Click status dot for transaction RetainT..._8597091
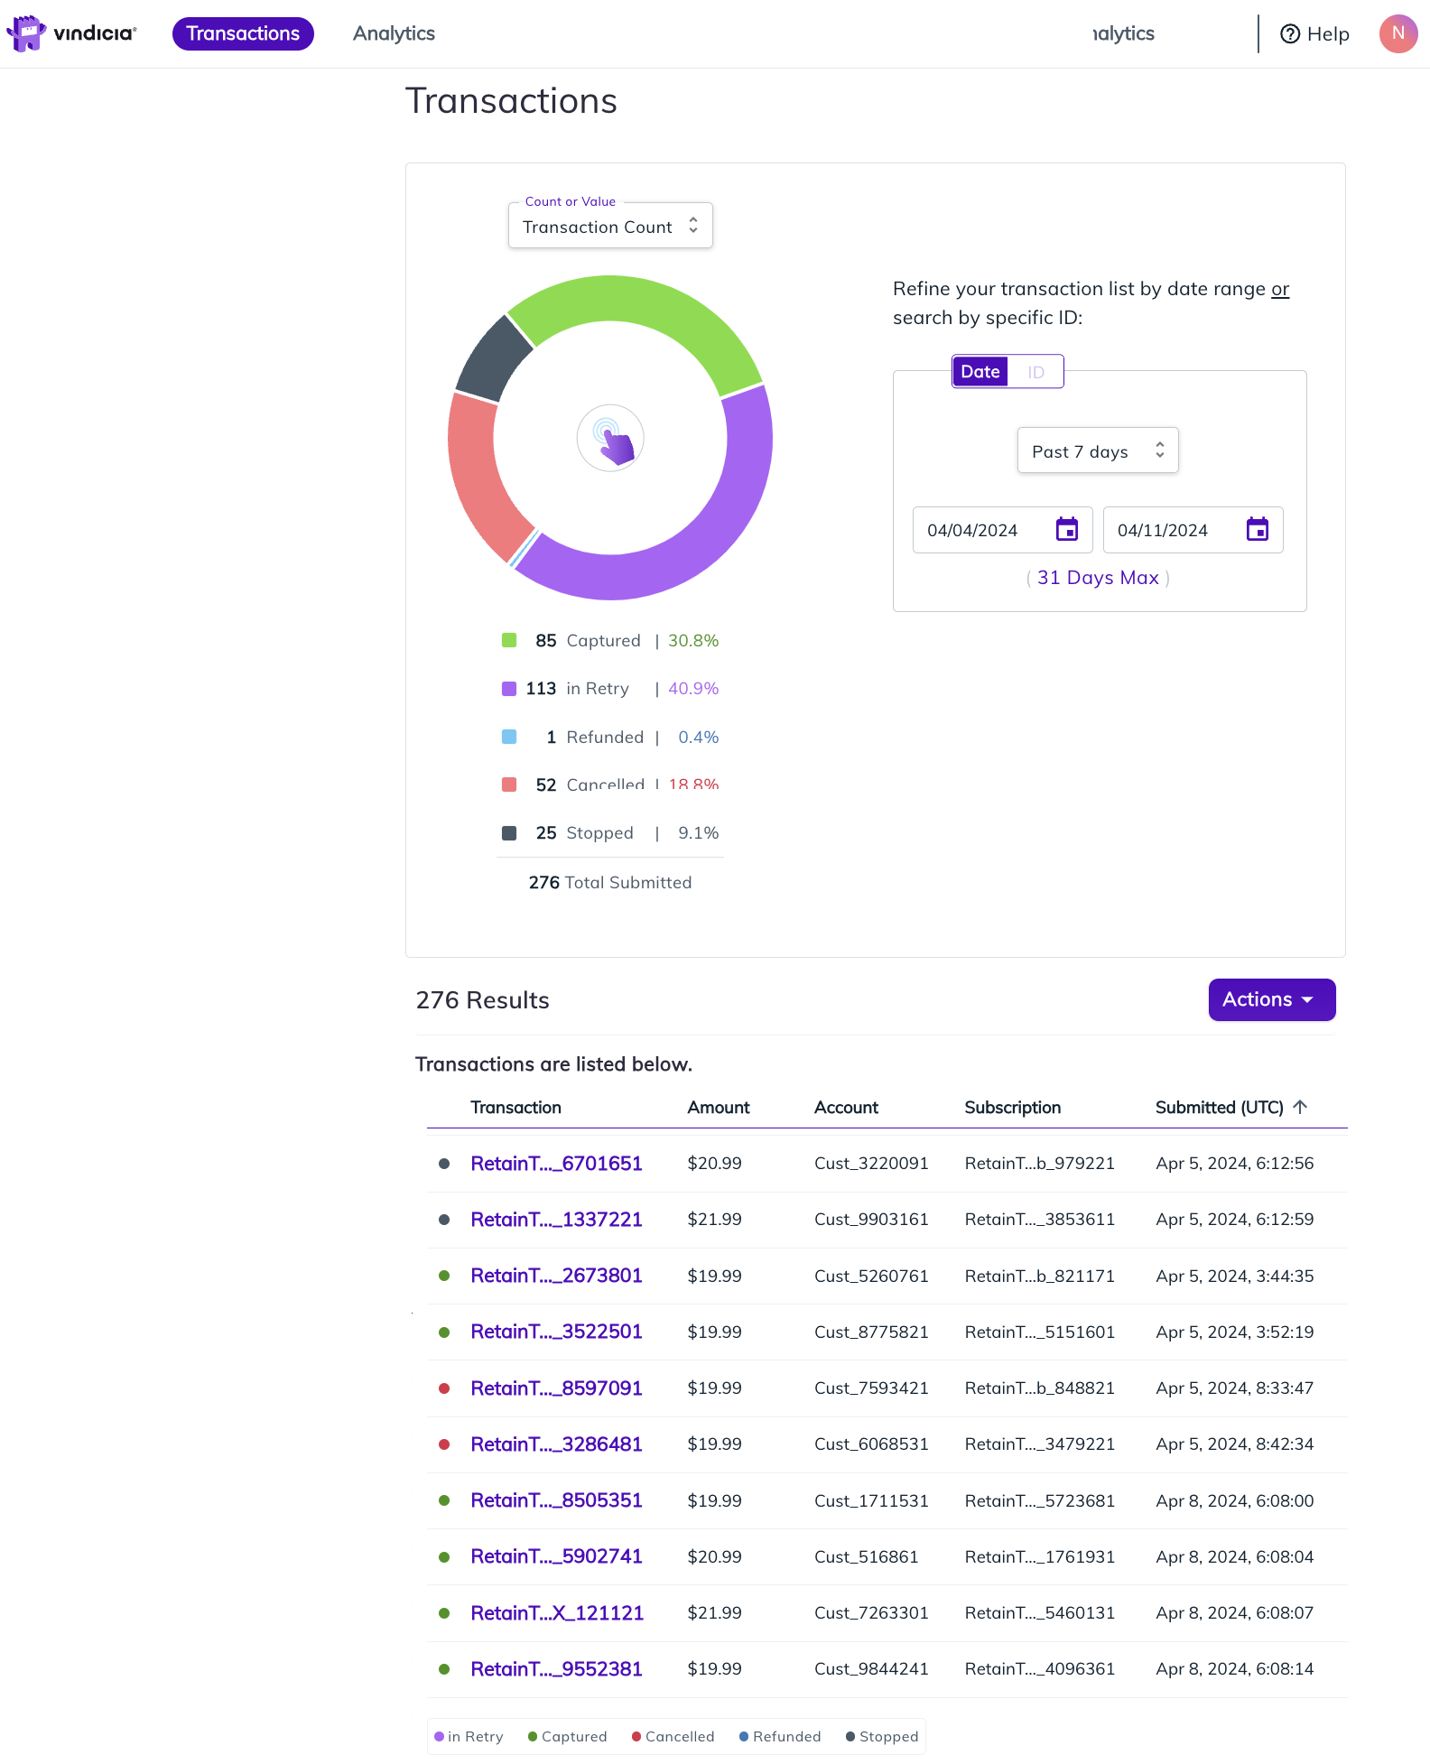 tap(444, 1388)
